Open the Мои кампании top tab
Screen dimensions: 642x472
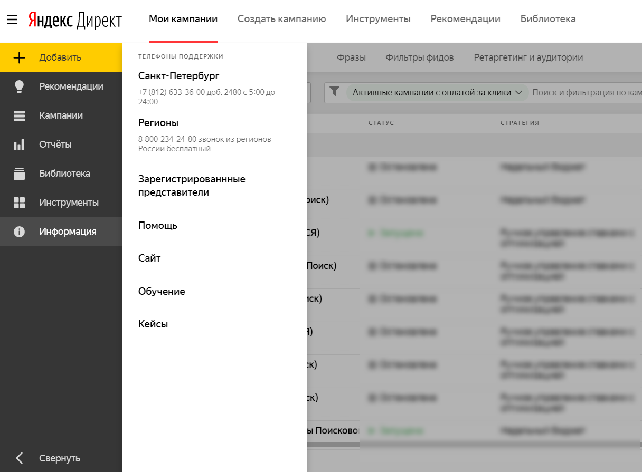[183, 19]
